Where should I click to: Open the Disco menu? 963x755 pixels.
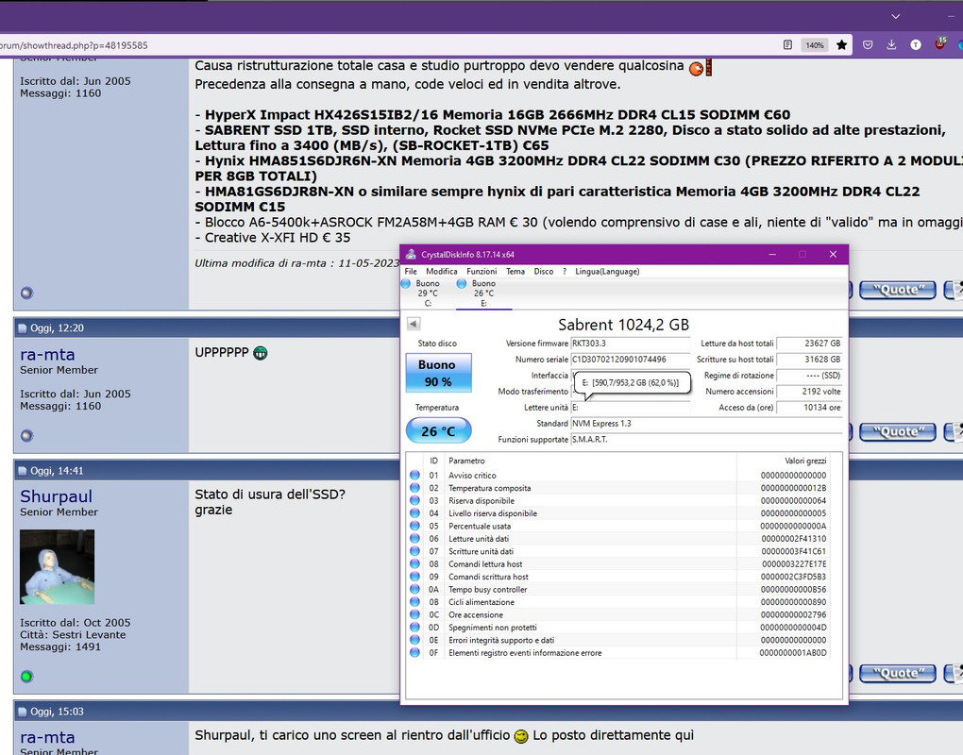click(544, 271)
